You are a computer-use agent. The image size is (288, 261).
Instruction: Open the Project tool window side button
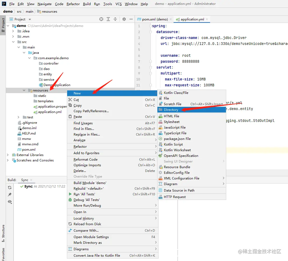point(3,25)
